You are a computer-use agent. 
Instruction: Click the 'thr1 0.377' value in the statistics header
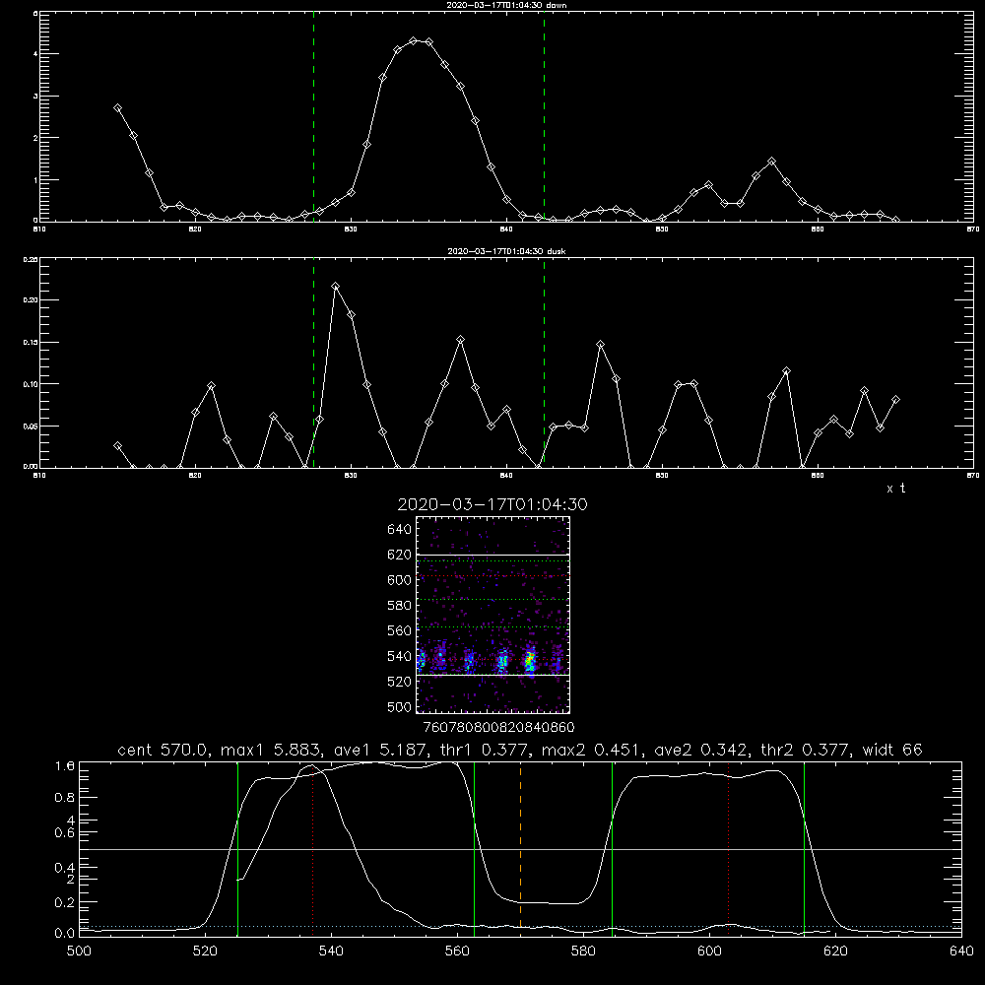click(488, 750)
